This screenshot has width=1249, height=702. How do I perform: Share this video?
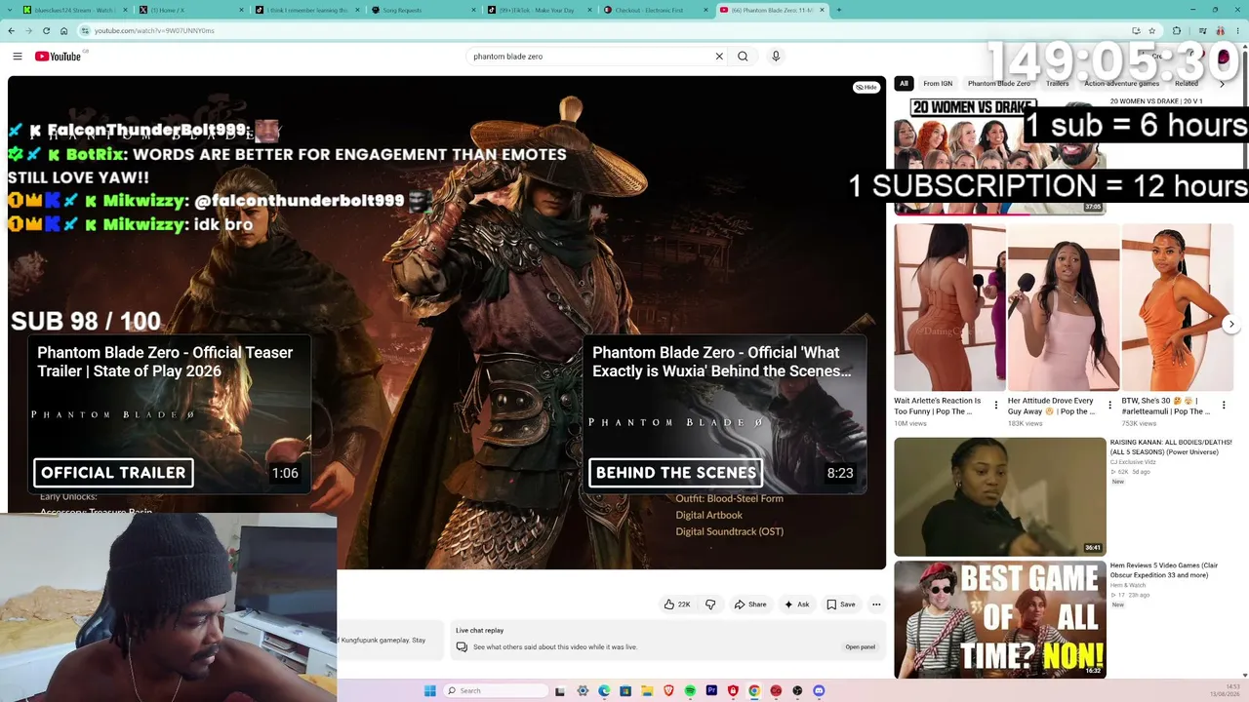(x=750, y=604)
